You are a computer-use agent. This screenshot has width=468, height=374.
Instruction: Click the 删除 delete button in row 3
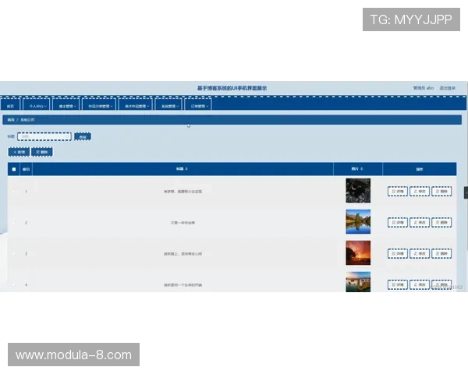pos(441,253)
